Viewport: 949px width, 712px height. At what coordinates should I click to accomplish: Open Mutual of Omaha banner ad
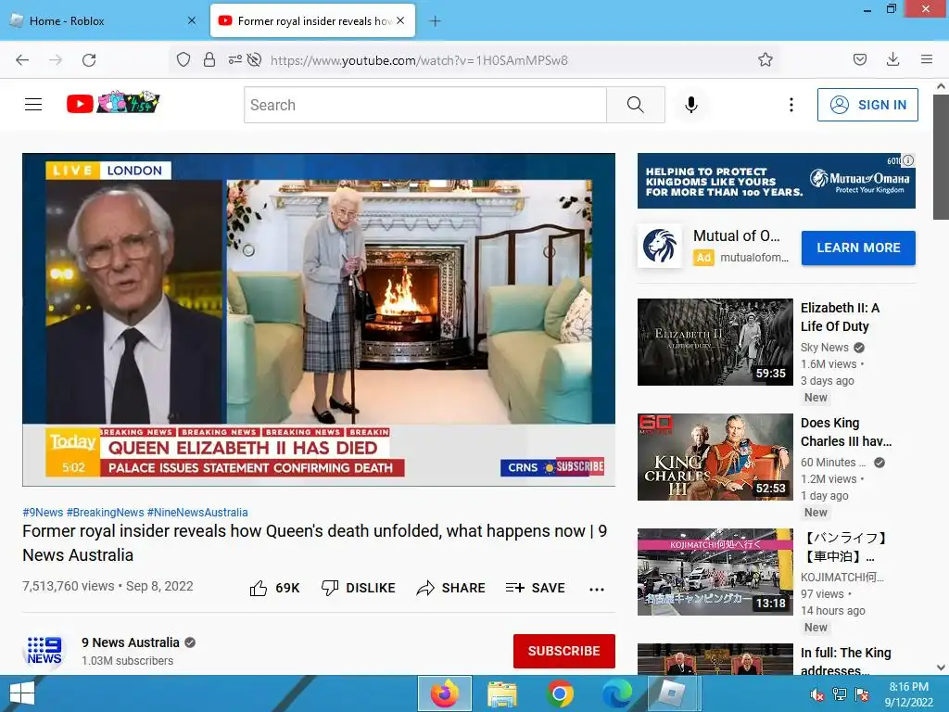776,181
